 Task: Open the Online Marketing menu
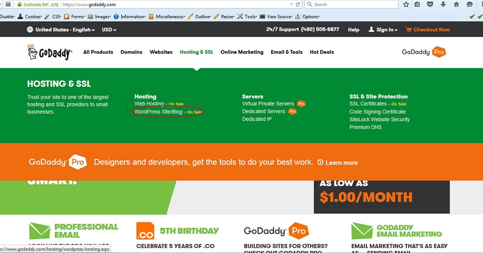[242, 52]
